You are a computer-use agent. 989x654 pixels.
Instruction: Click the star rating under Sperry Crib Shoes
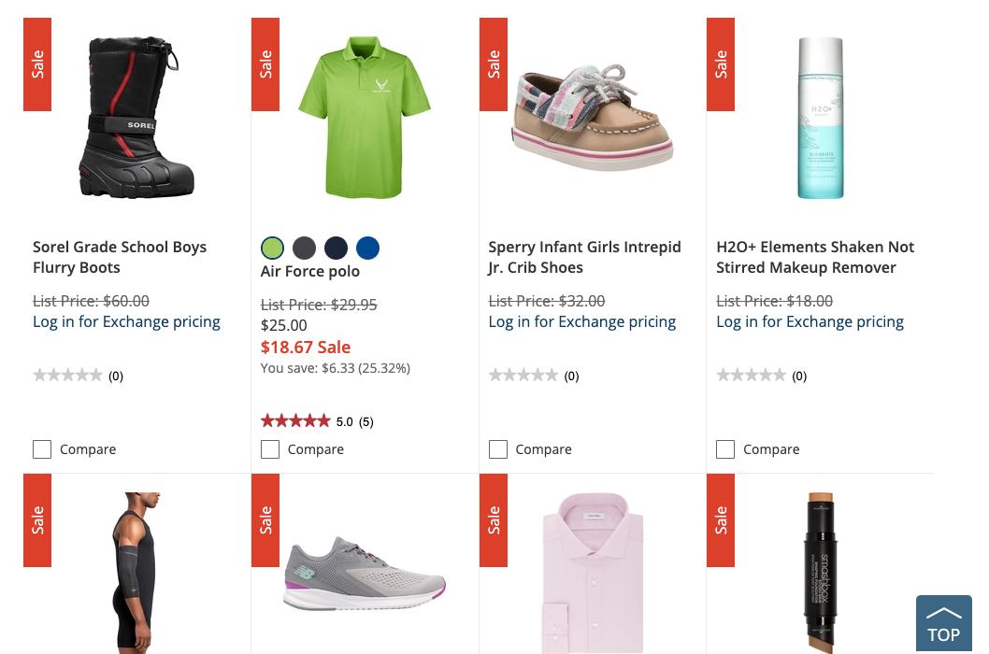click(523, 376)
